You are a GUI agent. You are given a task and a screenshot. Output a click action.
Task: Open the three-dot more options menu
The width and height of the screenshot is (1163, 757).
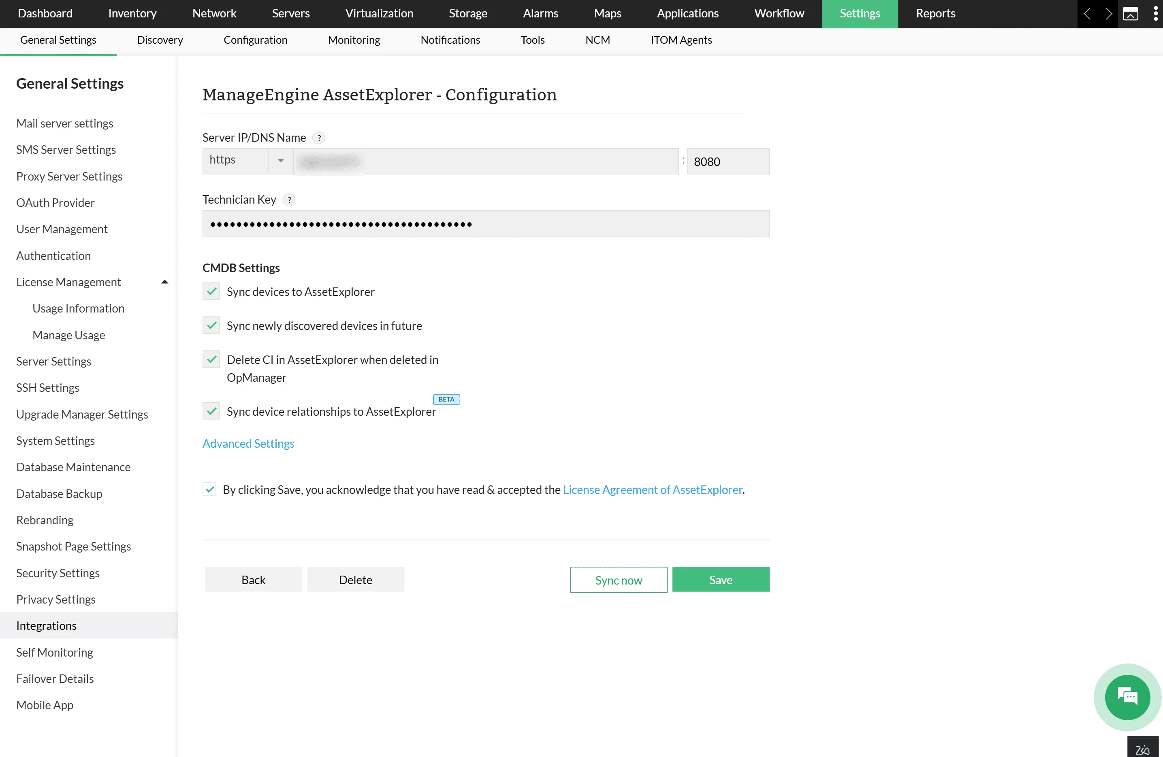(x=1155, y=14)
